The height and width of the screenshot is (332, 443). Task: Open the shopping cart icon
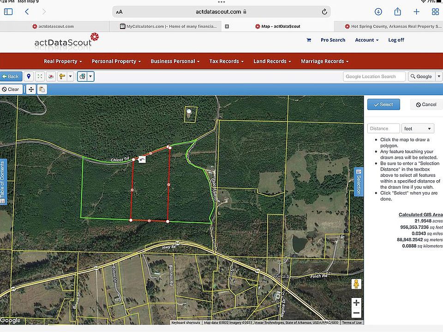309,40
